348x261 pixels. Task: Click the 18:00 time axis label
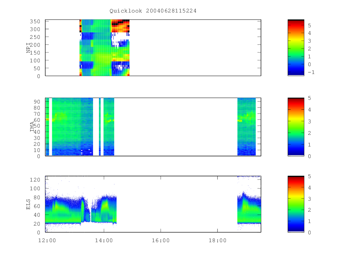point(217,240)
